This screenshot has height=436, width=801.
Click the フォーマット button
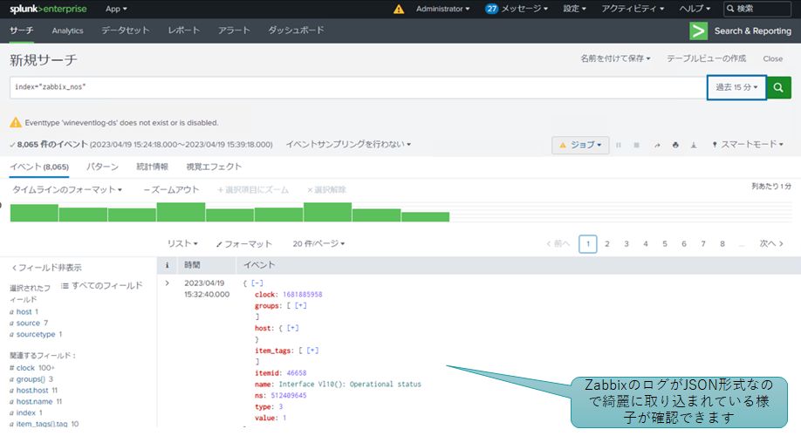[x=243, y=243]
